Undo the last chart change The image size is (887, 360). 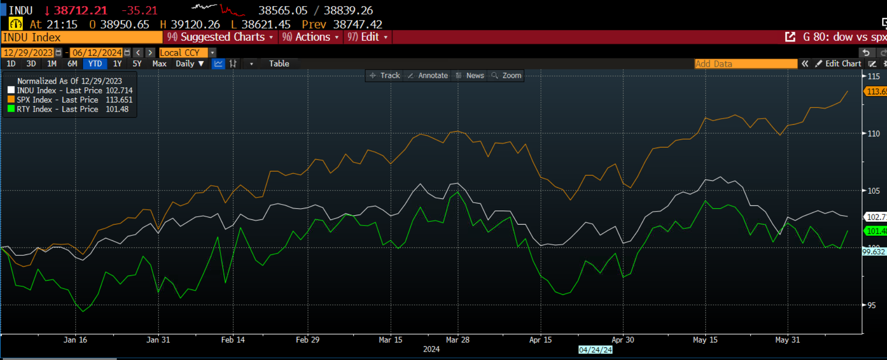[x=866, y=53]
